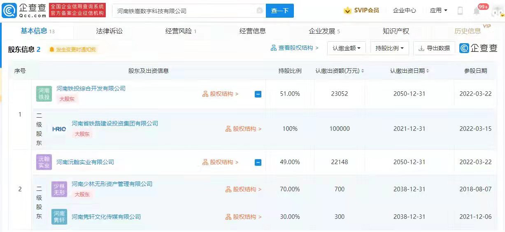
Task: Sort by 认缴出资额(万元) column
Action: pos(340,71)
